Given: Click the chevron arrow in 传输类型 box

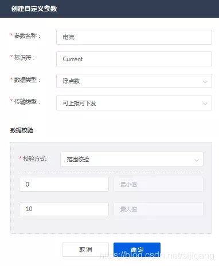Looking at the screenshot, I should [205, 104].
